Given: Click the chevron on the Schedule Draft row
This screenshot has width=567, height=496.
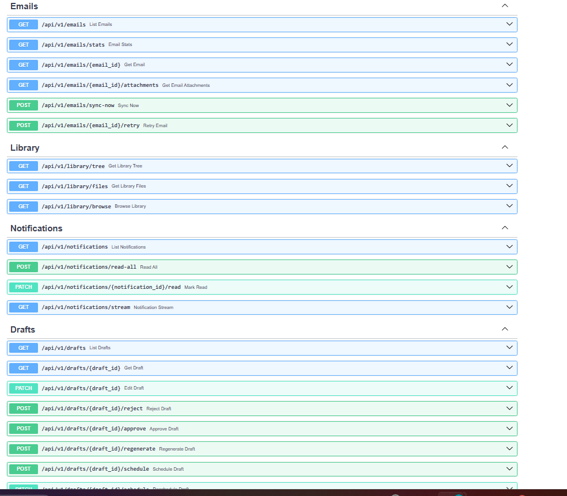Looking at the screenshot, I should coord(509,469).
